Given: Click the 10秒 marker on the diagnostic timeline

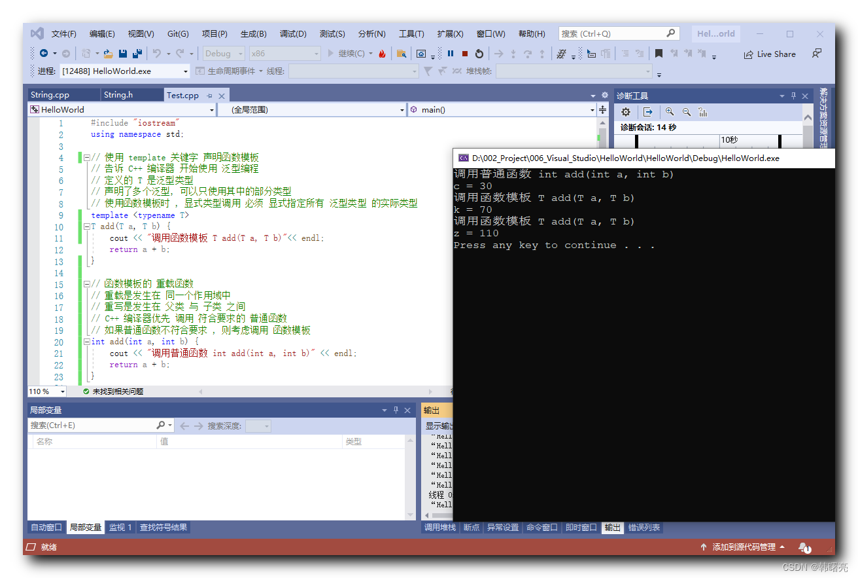Looking at the screenshot, I should [730, 140].
